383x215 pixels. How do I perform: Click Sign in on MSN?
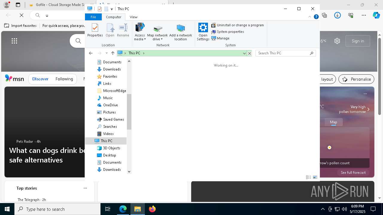pyautogui.click(x=358, y=41)
